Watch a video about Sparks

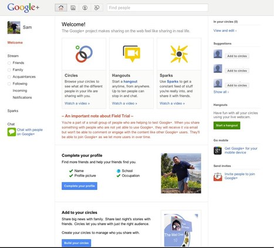(x=172, y=103)
